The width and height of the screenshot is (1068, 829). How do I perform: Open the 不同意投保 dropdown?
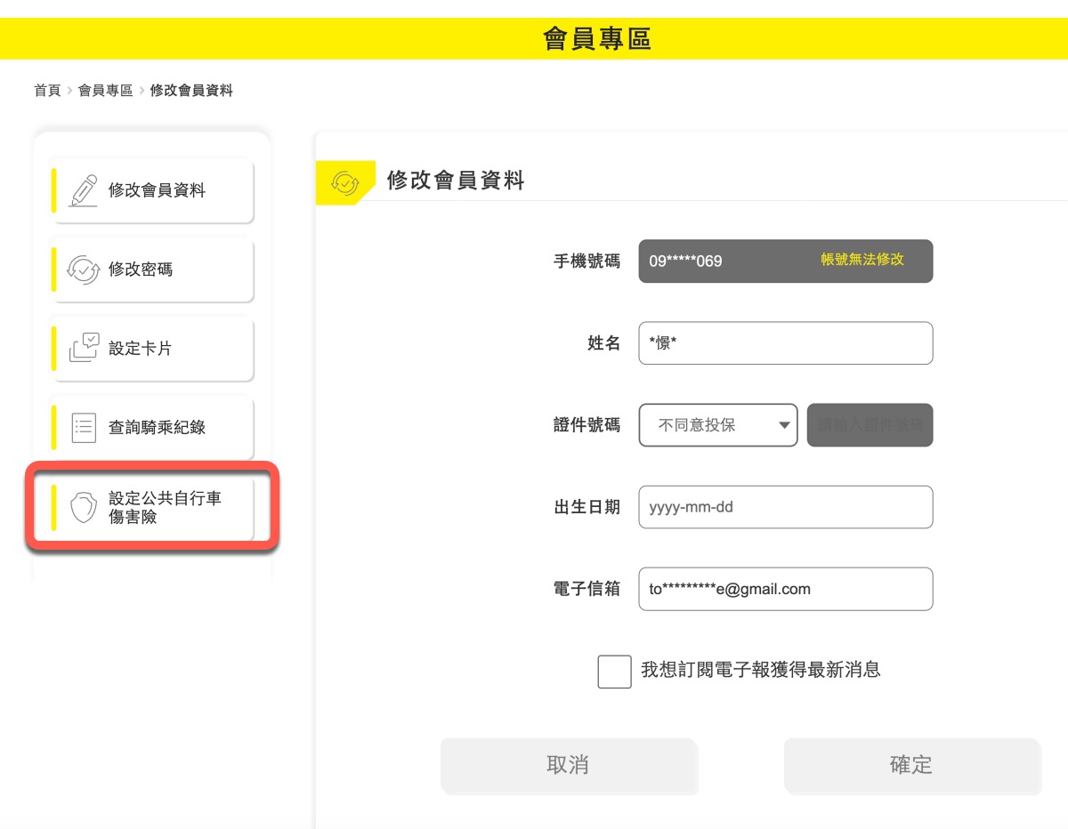pos(718,425)
